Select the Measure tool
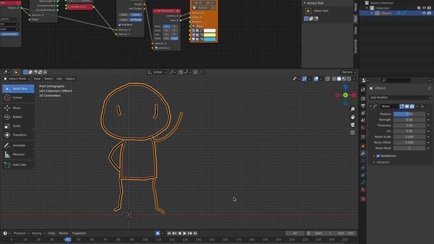This screenshot has height=244, width=434. pos(18,155)
